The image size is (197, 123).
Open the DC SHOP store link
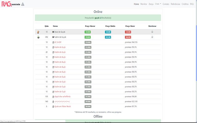pos(58,42)
